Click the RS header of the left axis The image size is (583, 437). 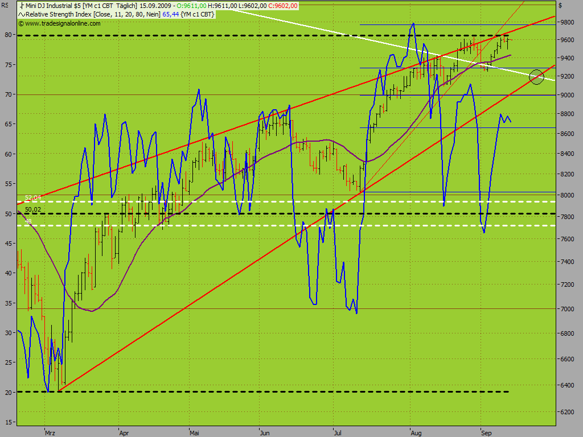(5, 5)
